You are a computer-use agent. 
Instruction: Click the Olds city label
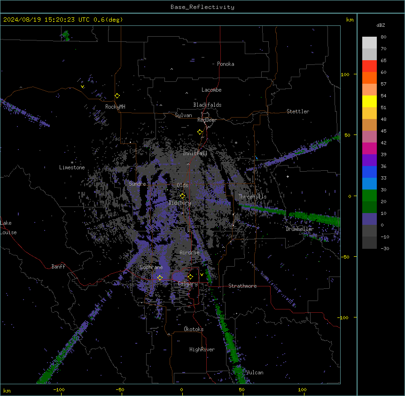tap(182, 185)
